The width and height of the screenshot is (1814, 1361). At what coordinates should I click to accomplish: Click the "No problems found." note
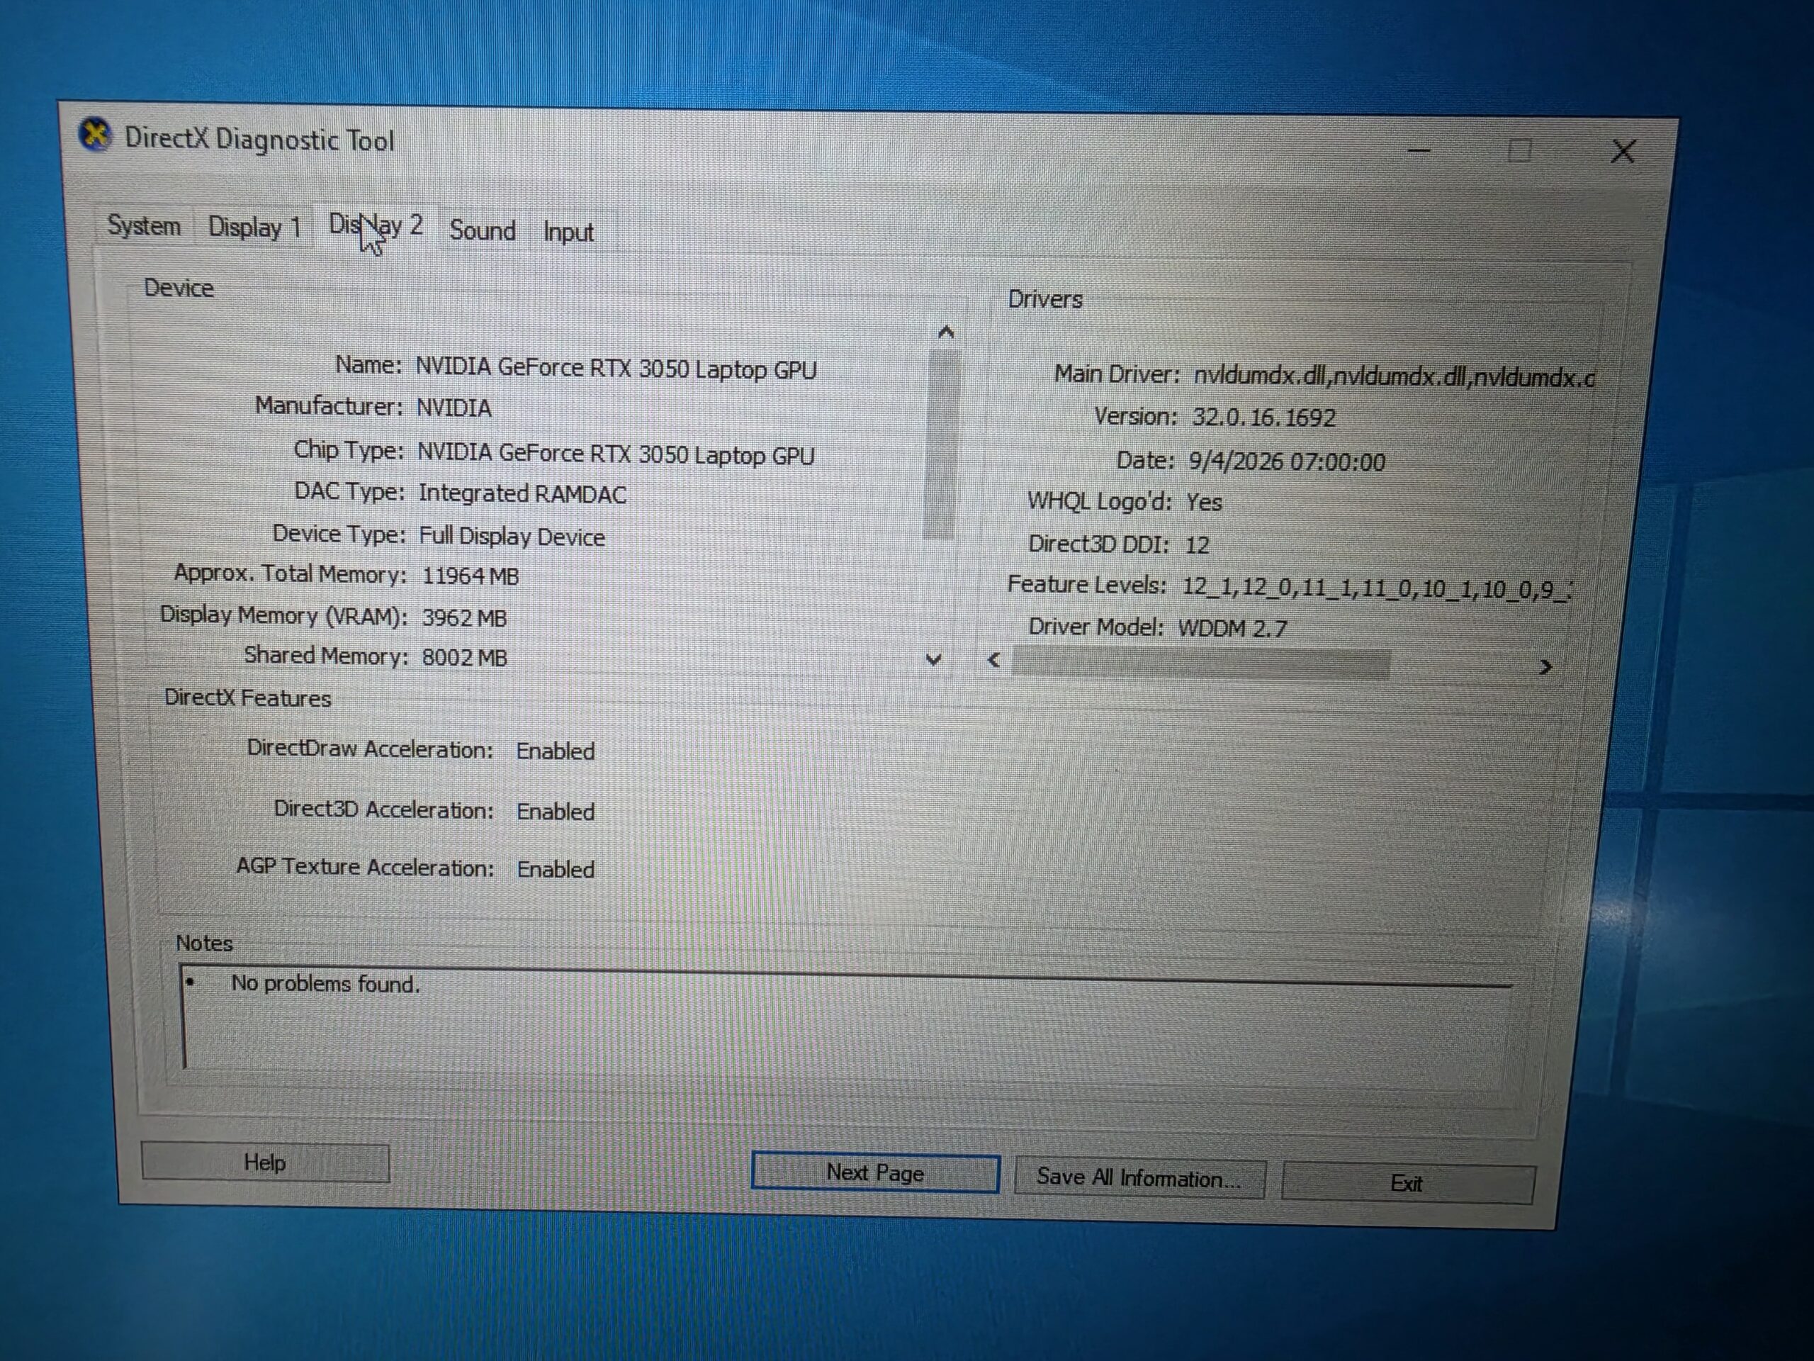point(325,984)
